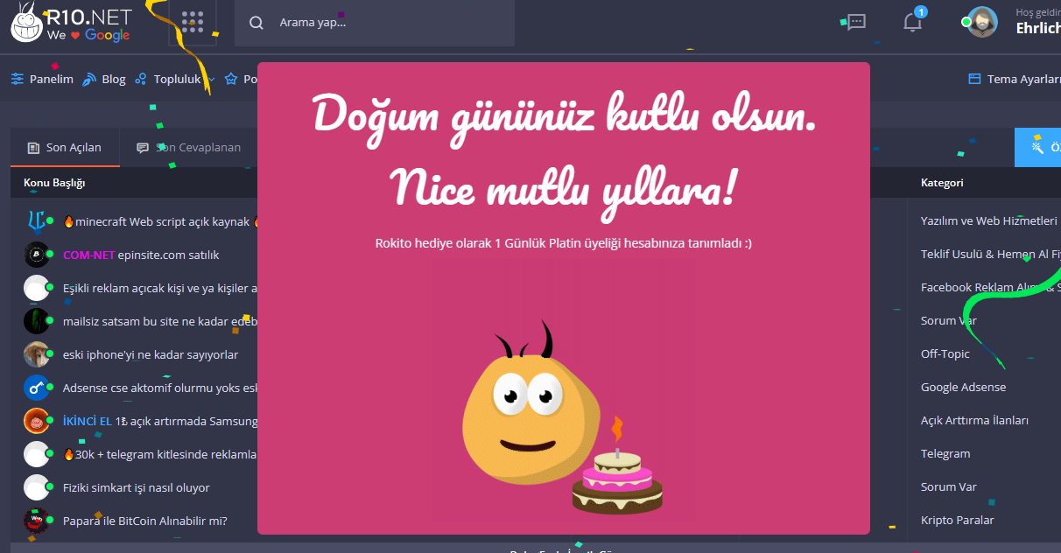Switch to the Son Açılan tab
This screenshot has height=553, width=1061.
pos(65,147)
